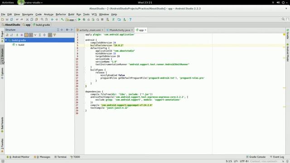Click the Save All toolbar icon
Image resolution: width=290 pixels, height=163 pixels.
pos(7,19)
